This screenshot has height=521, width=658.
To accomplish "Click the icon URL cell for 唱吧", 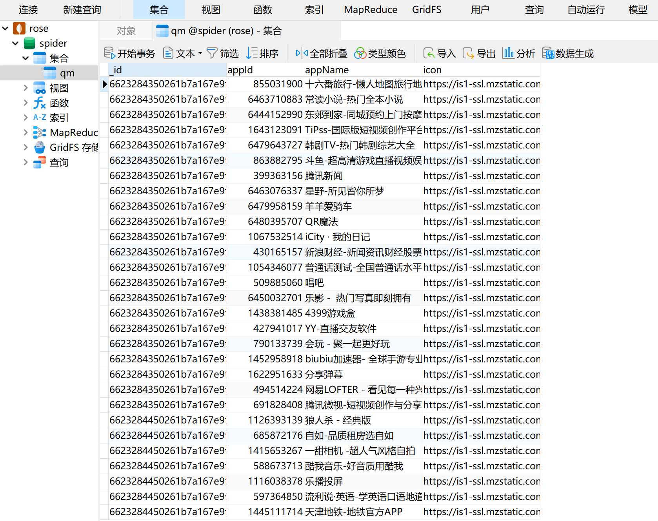I will [x=481, y=283].
